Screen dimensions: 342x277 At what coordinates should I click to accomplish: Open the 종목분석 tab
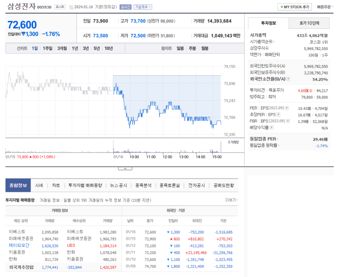143,185
